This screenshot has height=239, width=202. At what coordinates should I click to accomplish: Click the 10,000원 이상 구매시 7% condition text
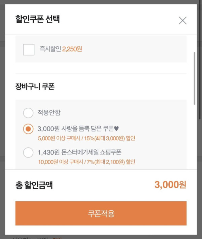(x=87, y=162)
